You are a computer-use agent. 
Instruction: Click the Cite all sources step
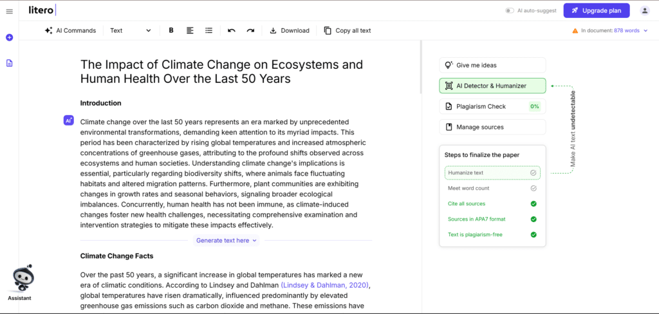tap(492, 203)
